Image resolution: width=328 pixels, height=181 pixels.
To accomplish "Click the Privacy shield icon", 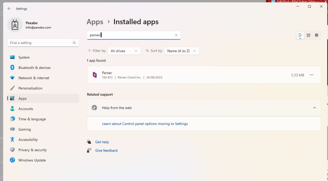I will click(12, 150).
